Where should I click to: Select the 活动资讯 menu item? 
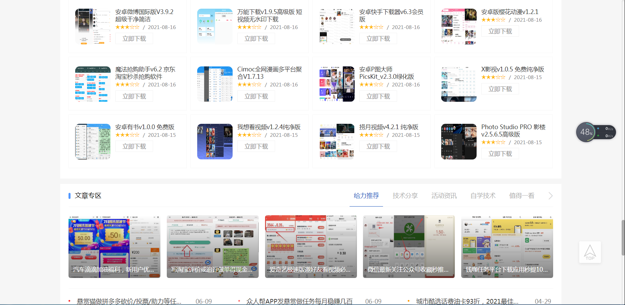[x=444, y=196]
